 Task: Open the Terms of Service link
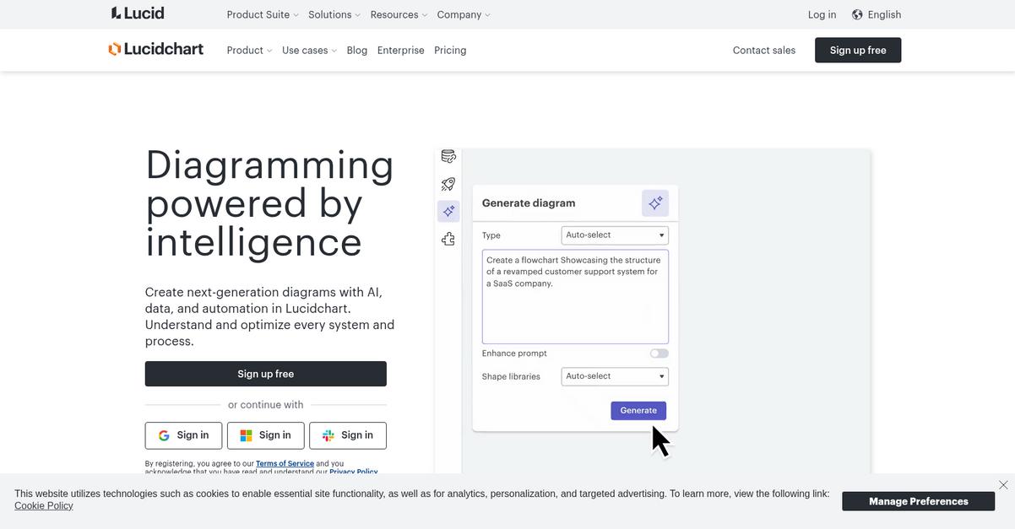pos(285,464)
